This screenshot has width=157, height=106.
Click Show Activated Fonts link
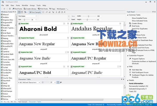140,21
